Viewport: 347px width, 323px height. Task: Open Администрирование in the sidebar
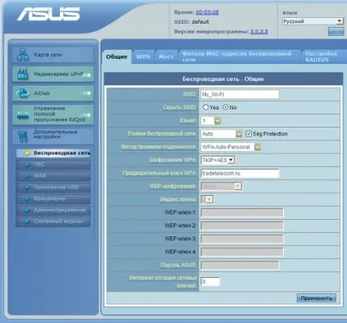(53, 210)
